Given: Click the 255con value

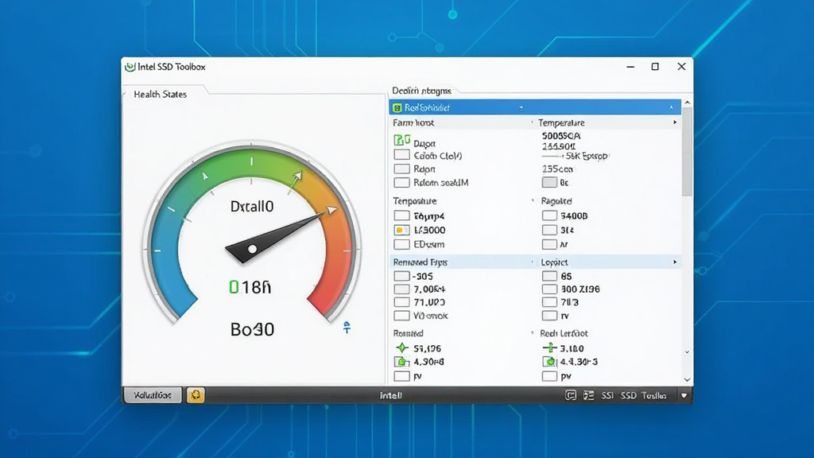Looking at the screenshot, I should (557, 169).
